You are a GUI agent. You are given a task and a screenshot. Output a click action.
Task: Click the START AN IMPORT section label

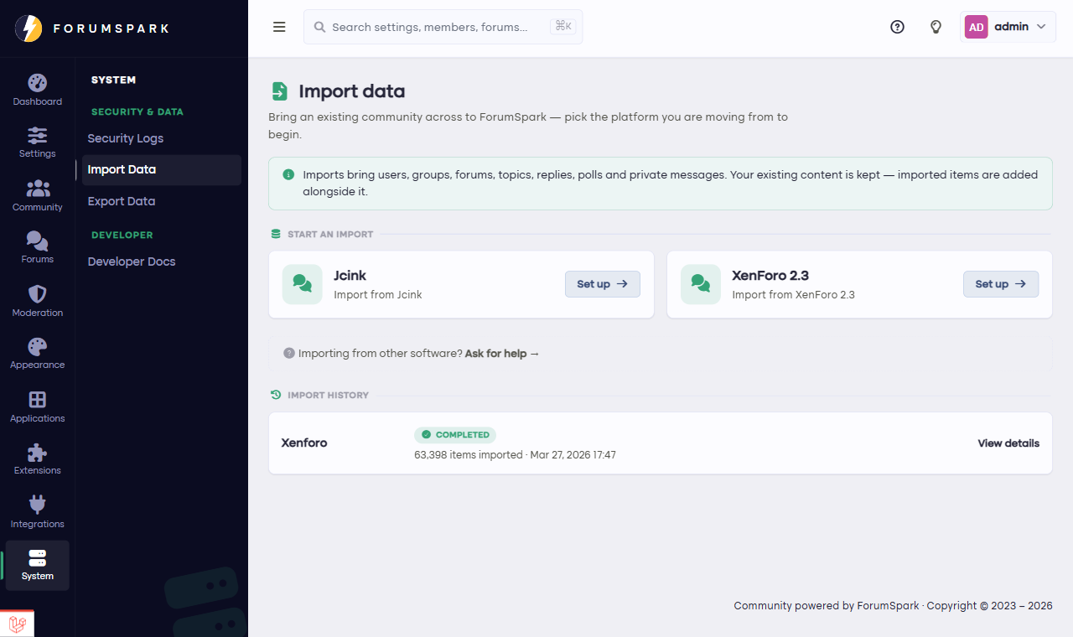[x=330, y=235]
